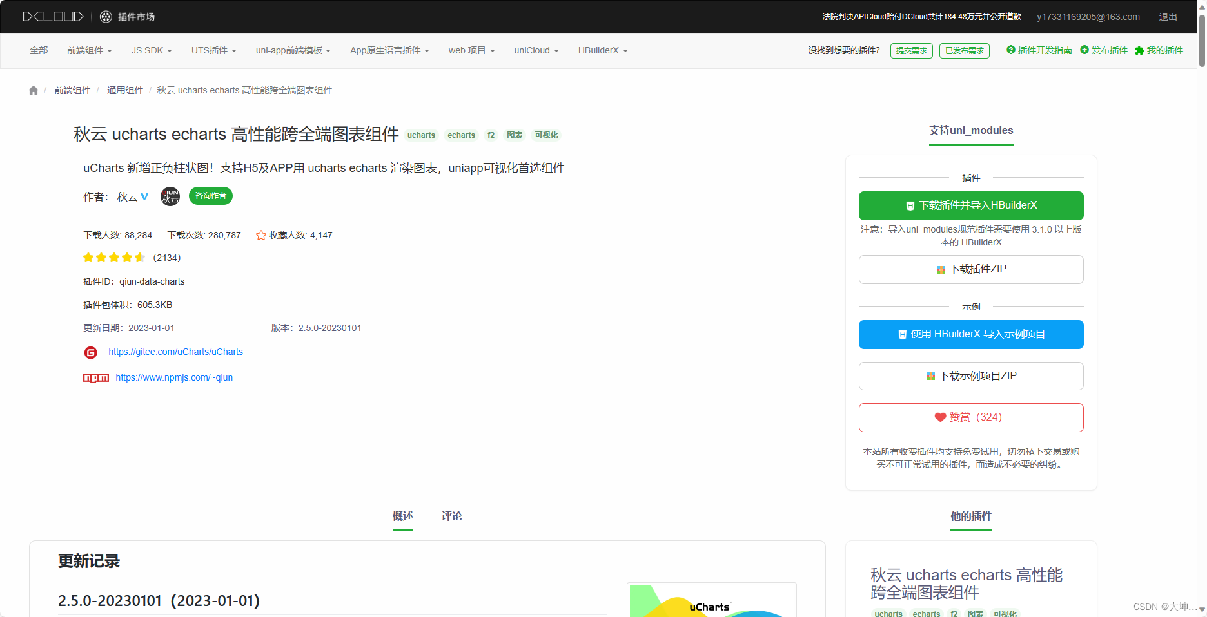
Task: Switch to the 评论 tab
Action: (x=452, y=517)
